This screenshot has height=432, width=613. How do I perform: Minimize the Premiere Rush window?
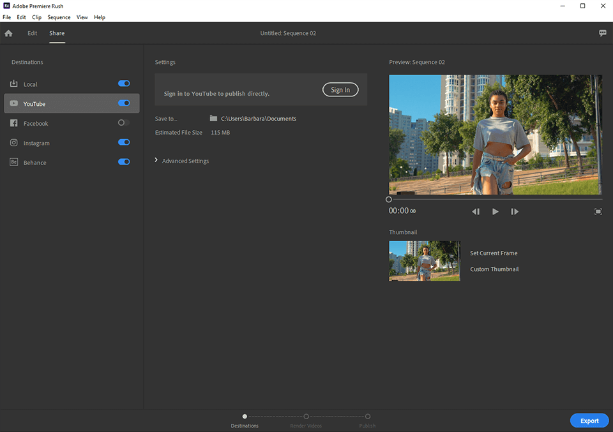(x=563, y=6)
